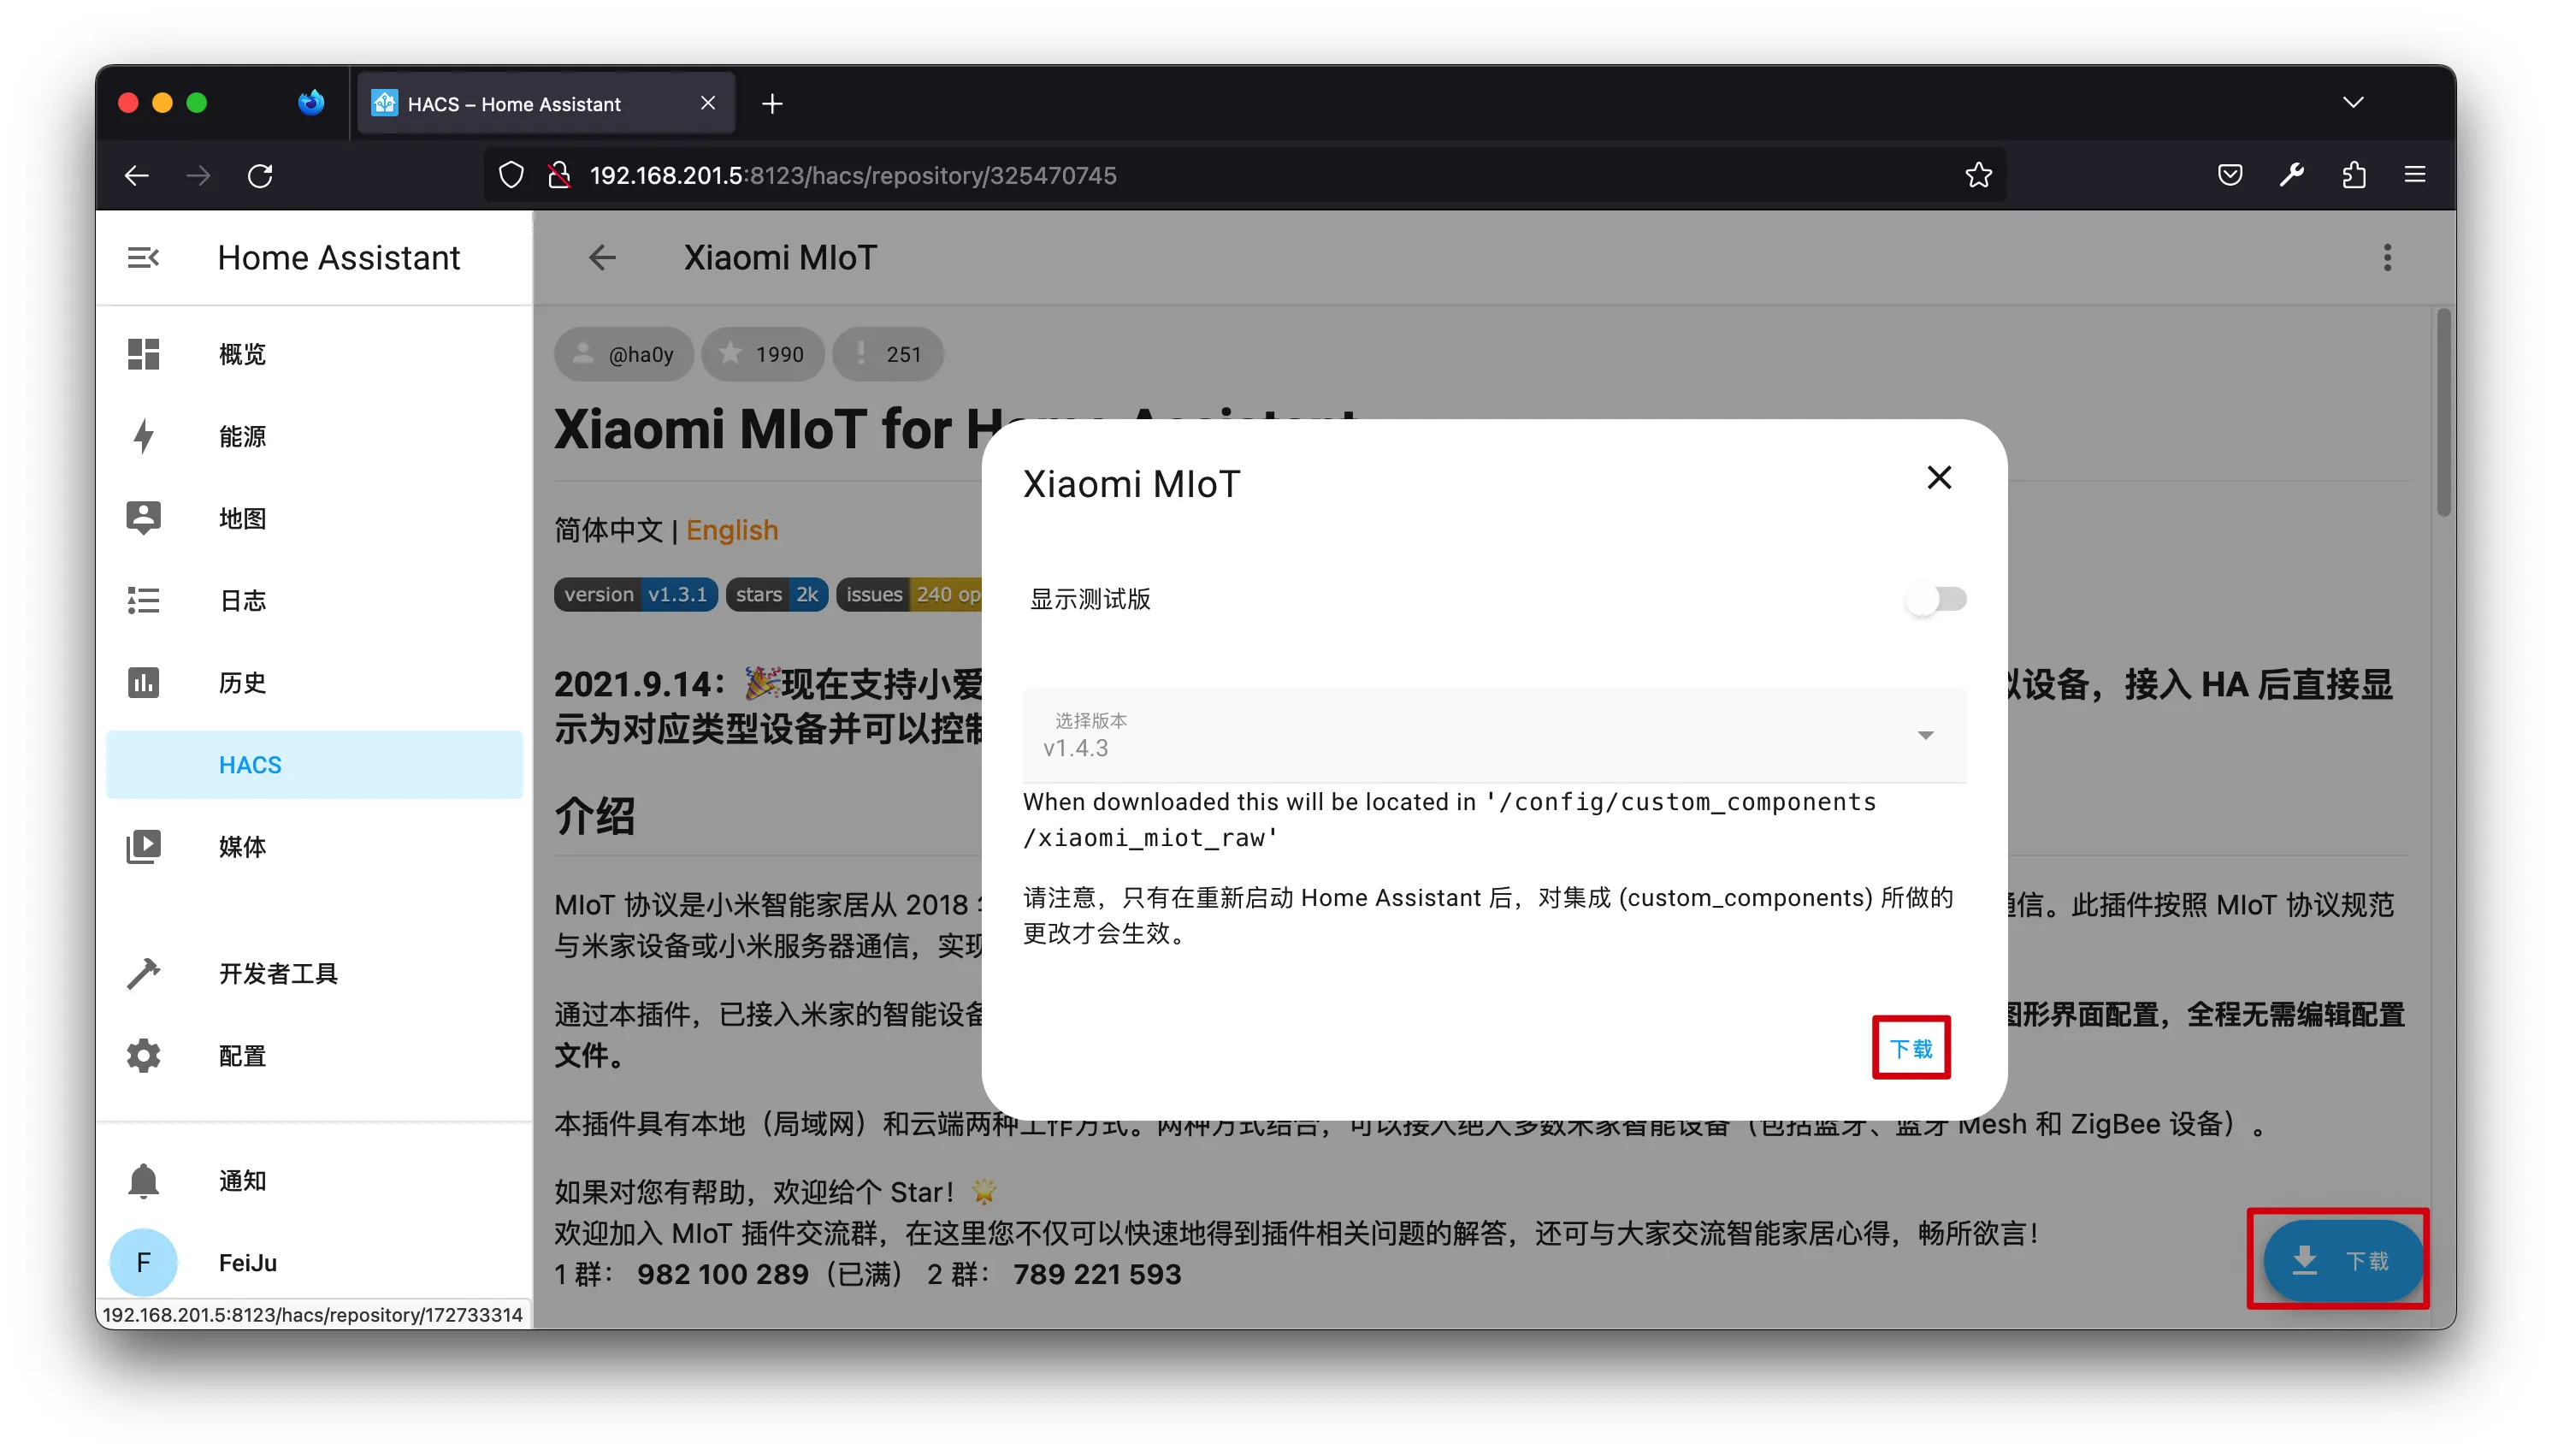Open the Firefox hamburger application menu
The image size is (2552, 1456).
pyautogui.click(x=2414, y=175)
